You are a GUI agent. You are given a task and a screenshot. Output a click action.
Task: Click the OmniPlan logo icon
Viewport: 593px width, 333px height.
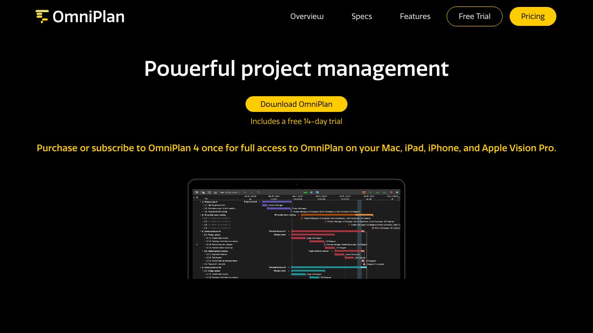pos(42,17)
